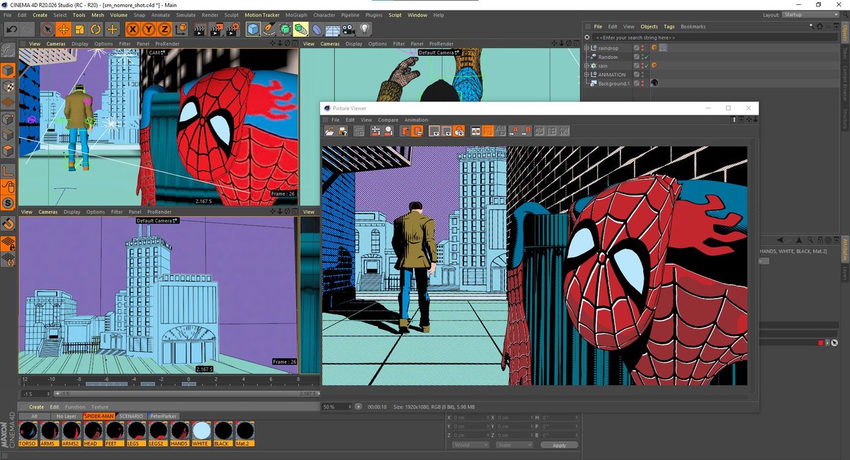
Task: Toggle the Y axis lock
Action: pyautogui.click(x=149, y=29)
